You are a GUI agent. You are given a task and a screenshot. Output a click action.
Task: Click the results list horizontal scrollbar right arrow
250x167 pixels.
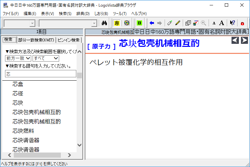[x=69, y=155]
